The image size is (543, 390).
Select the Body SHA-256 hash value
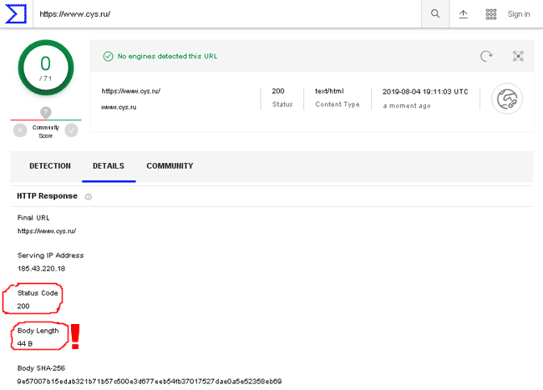coord(150,382)
